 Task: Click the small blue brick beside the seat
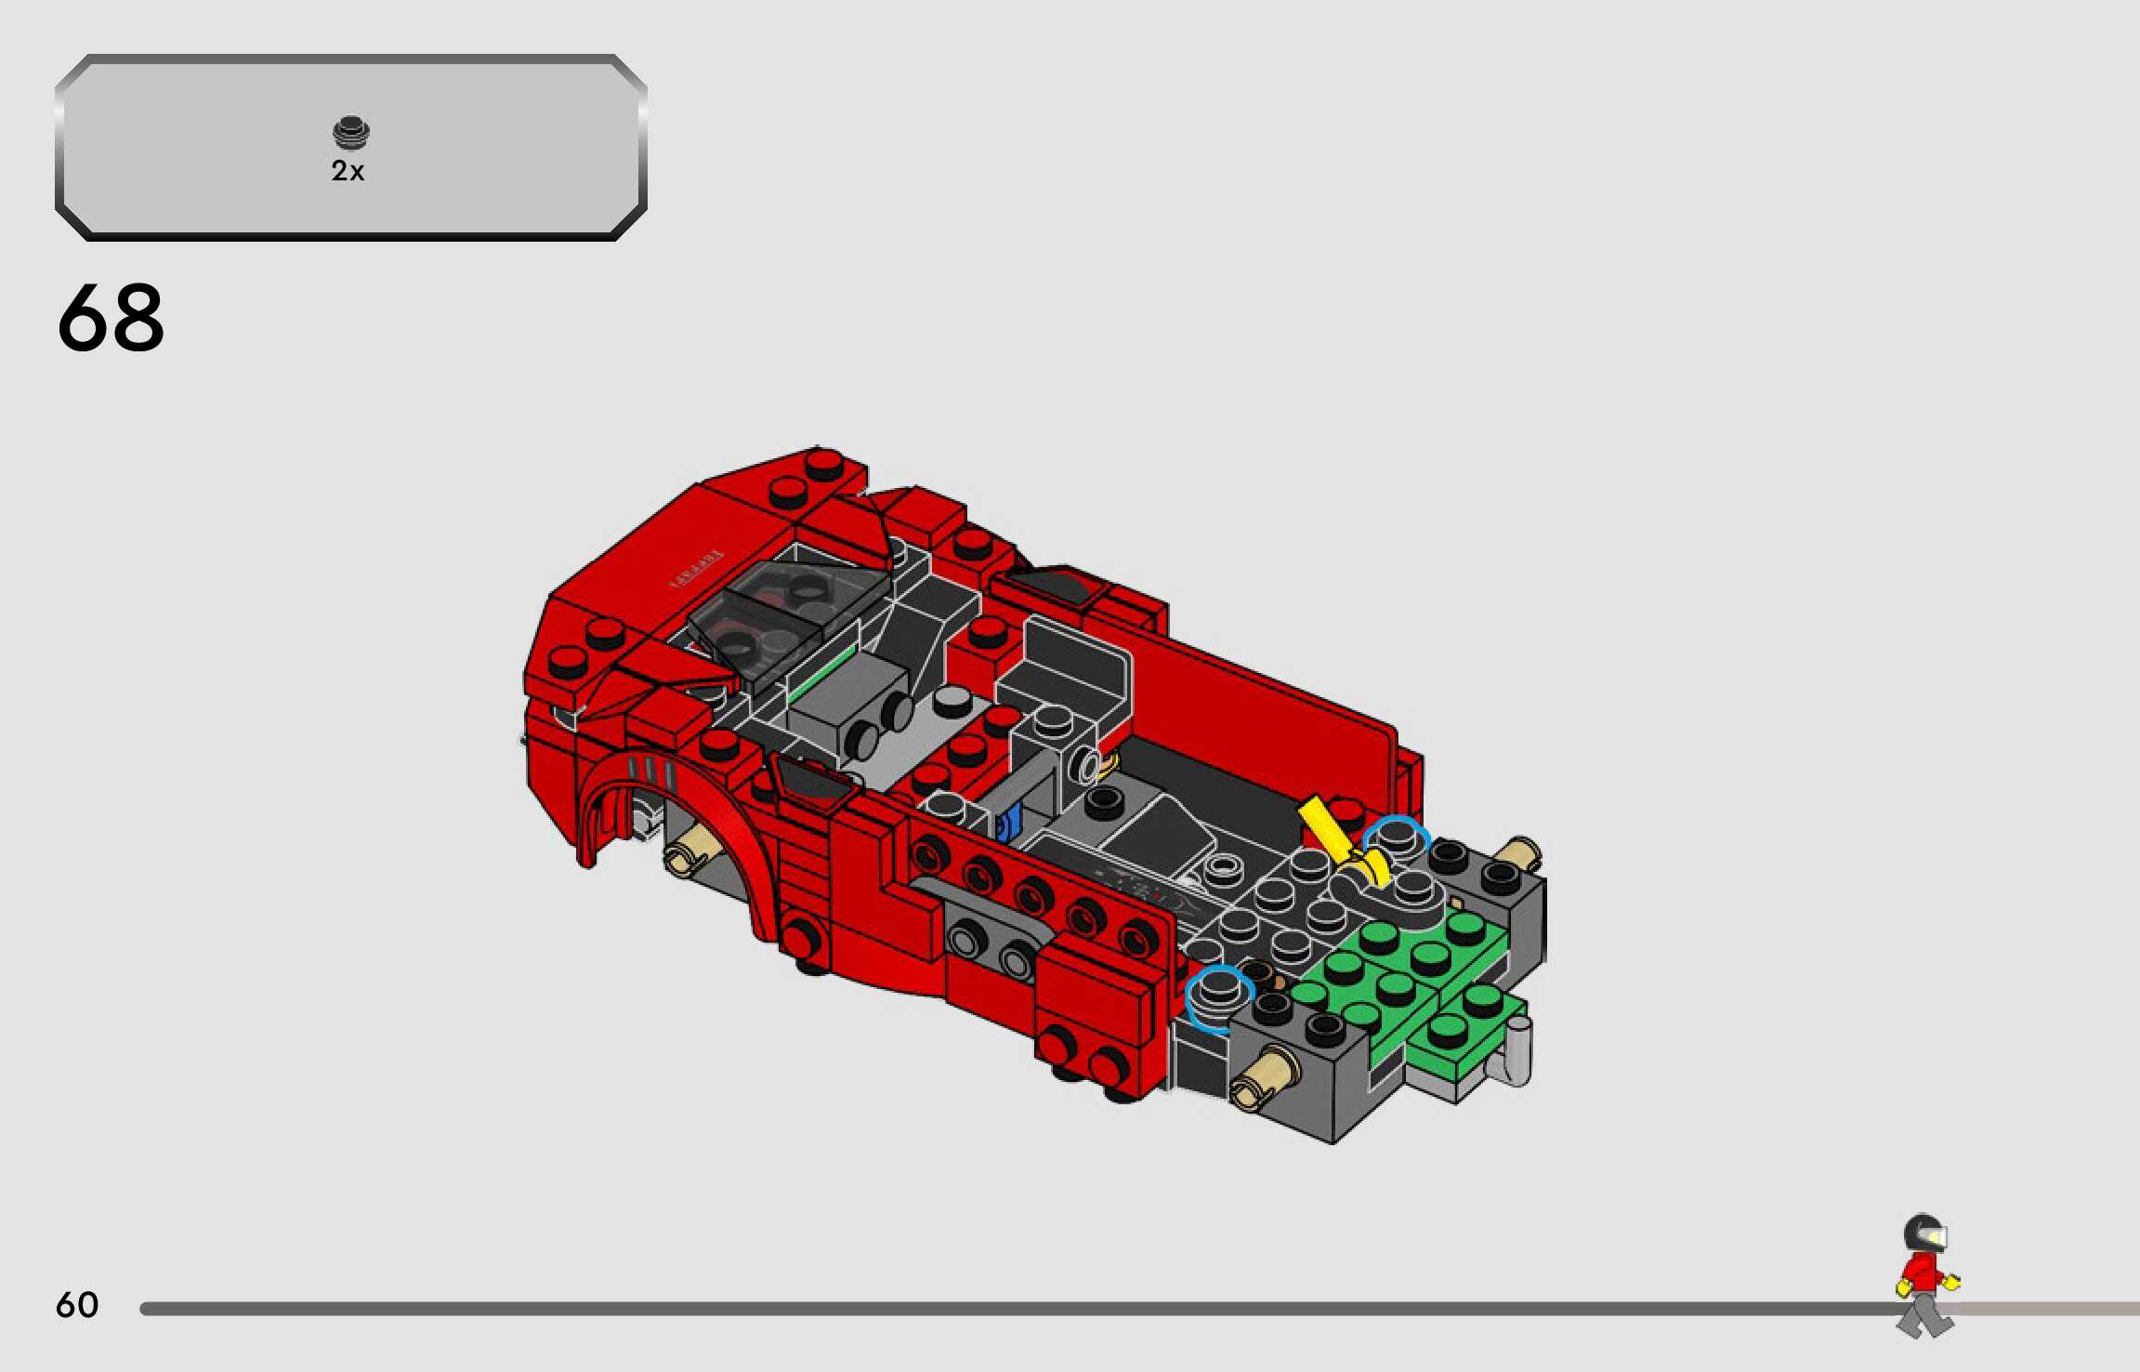point(1008,824)
